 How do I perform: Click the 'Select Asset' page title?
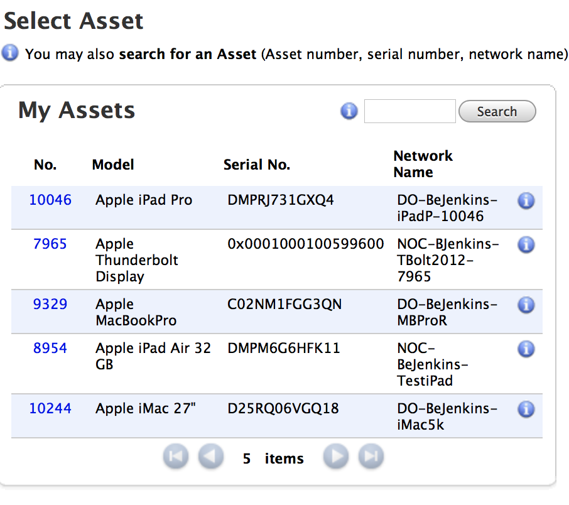click(73, 21)
